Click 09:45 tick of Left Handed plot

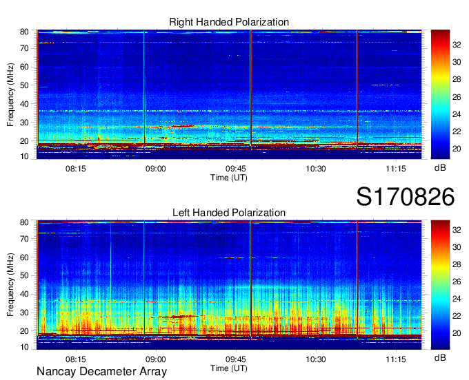(x=236, y=359)
